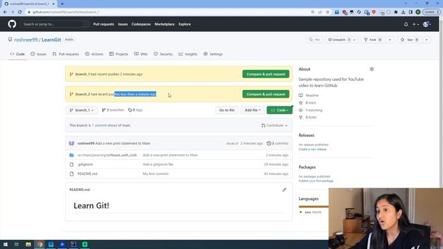Open the notifications bell

[x=406, y=24]
